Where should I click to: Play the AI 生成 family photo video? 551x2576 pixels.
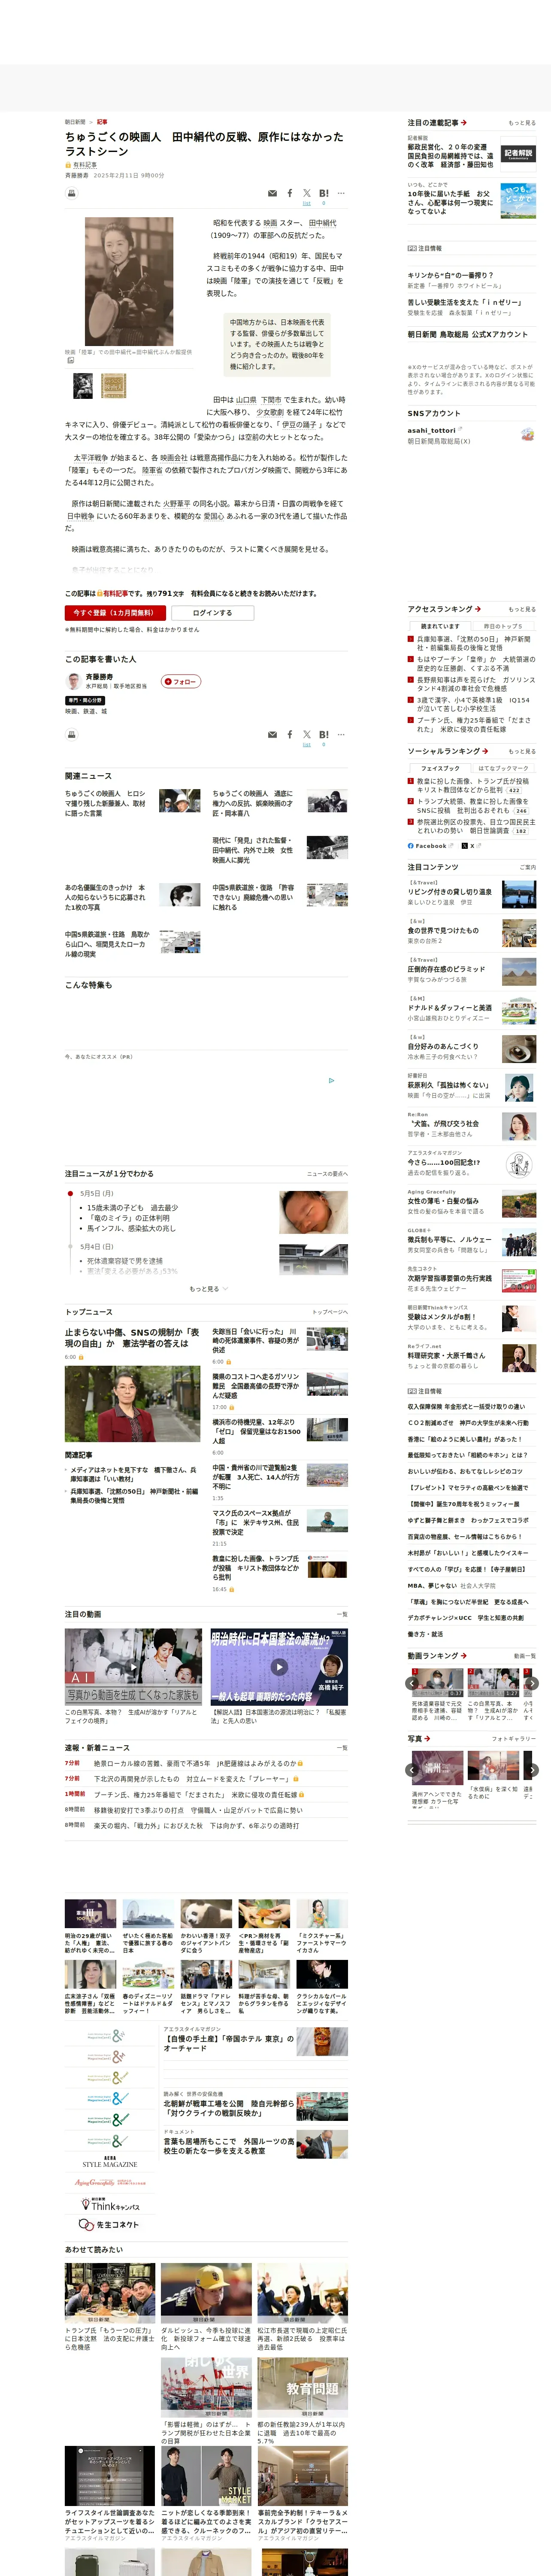pos(133,1667)
